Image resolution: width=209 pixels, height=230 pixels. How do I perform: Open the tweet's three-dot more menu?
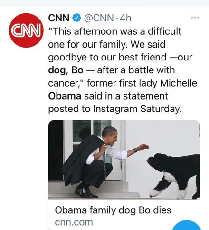click(195, 18)
